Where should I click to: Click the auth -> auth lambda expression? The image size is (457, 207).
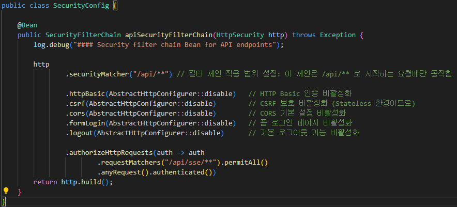pyautogui.click(x=181, y=153)
